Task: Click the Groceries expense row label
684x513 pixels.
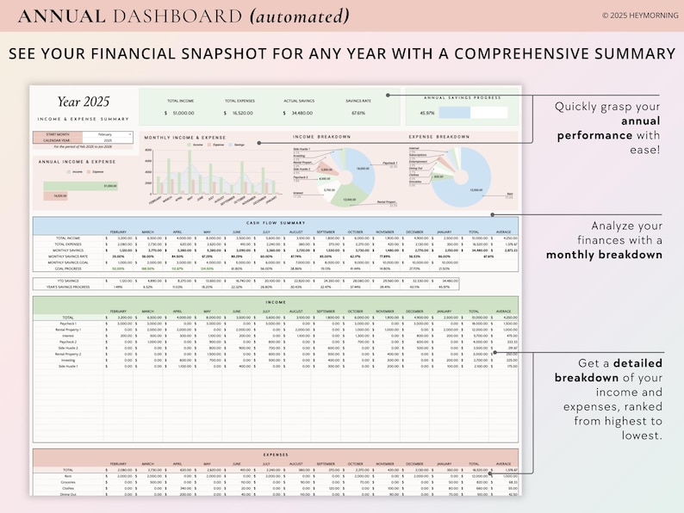Action: point(68,483)
